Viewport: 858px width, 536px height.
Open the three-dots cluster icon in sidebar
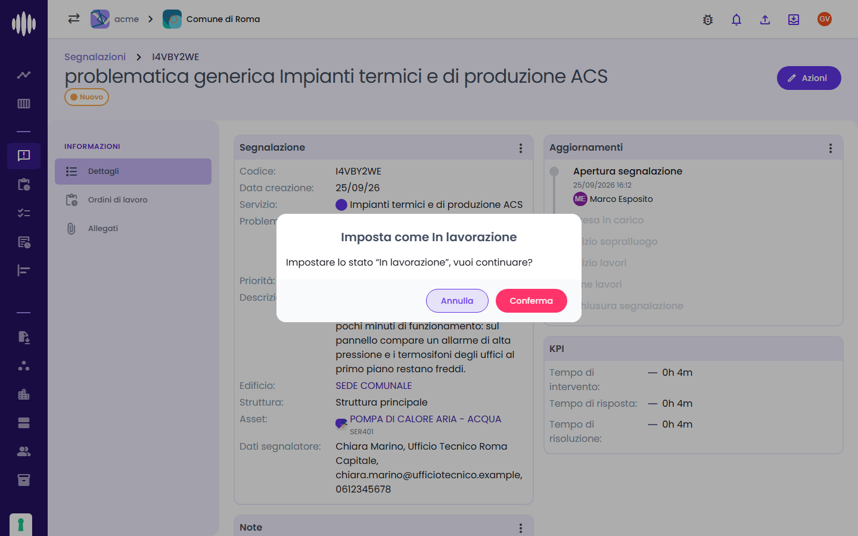pyautogui.click(x=24, y=366)
